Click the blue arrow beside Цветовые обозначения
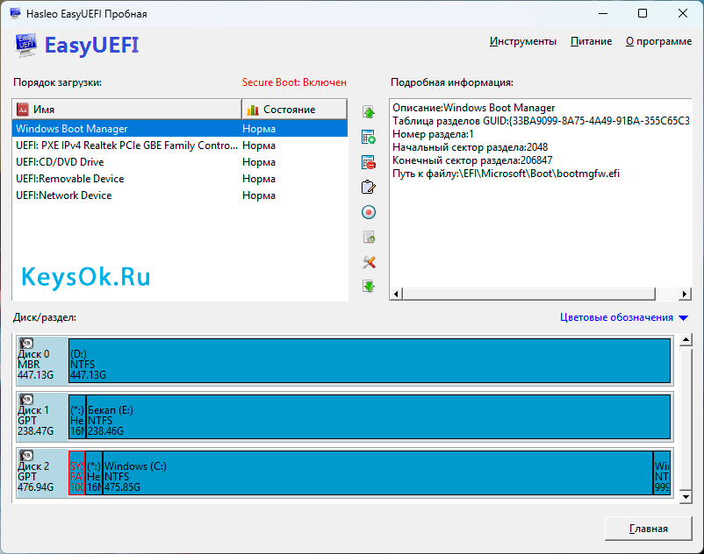704x554 pixels. click(x=683, y=318)
